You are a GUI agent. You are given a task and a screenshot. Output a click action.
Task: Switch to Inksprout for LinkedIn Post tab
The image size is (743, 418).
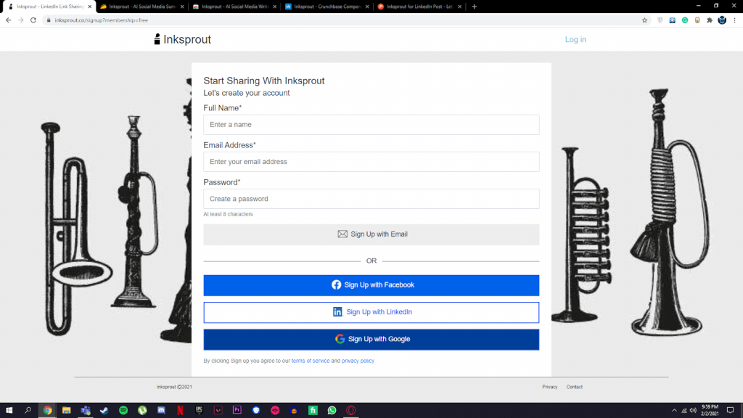(419, 7)
